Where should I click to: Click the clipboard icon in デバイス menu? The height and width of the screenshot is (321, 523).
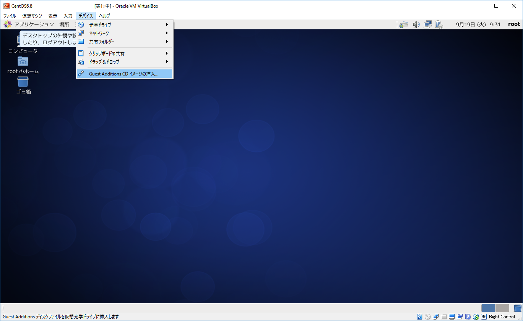81,53
